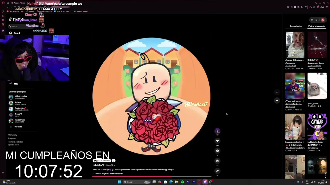
Task: Open the '#humor #Gracioso' recommended video thumbnail
Action: [295, 45]
